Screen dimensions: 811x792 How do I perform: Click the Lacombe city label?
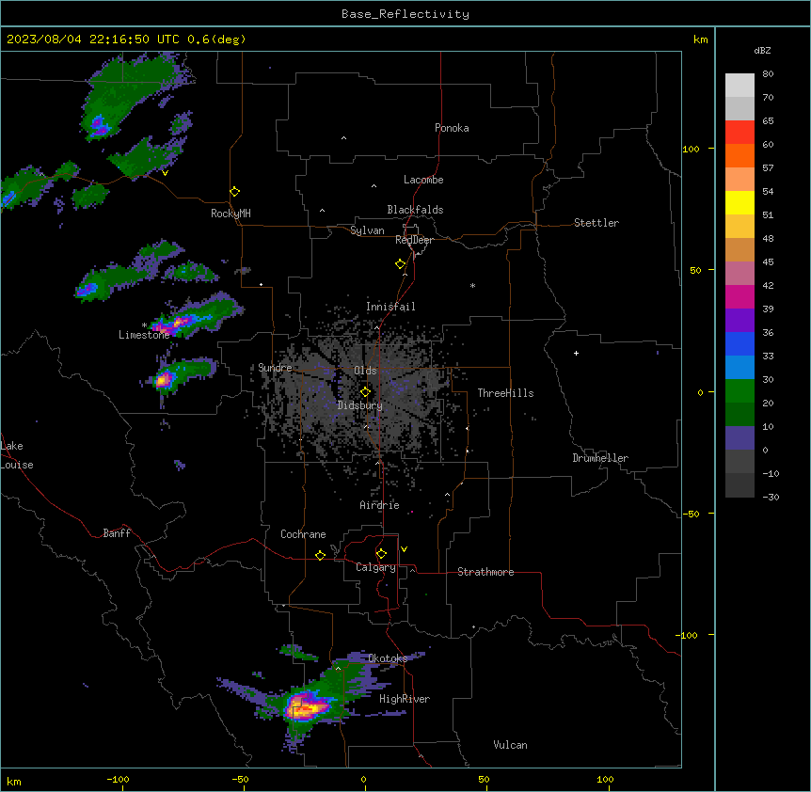(423, 180)
